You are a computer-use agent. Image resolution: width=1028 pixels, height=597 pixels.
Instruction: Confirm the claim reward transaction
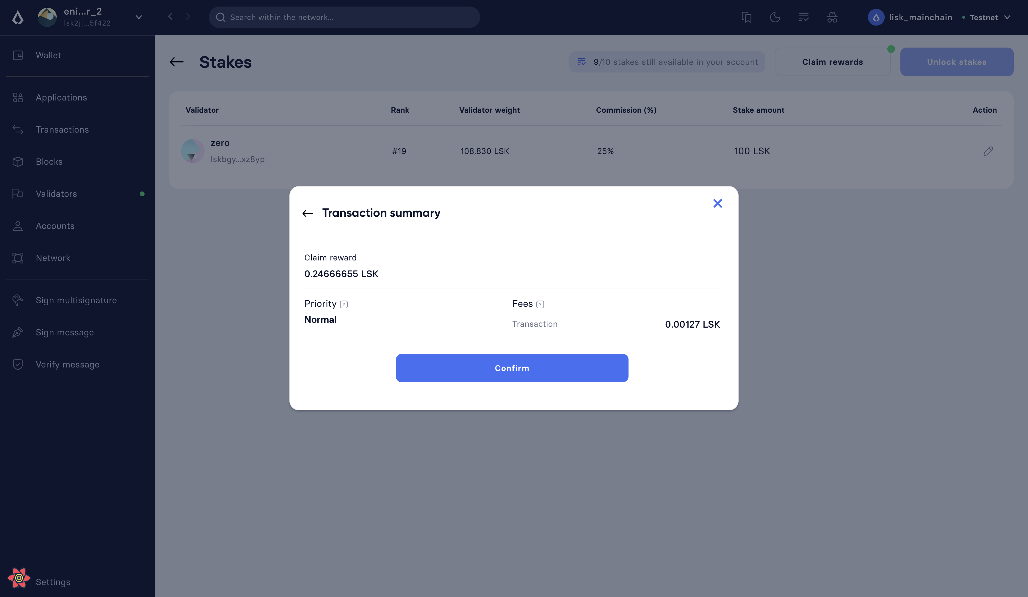(x=512, y=368)
